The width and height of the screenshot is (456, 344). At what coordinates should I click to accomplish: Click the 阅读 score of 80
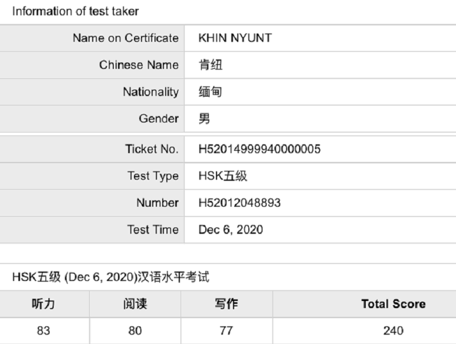[135, 330]
